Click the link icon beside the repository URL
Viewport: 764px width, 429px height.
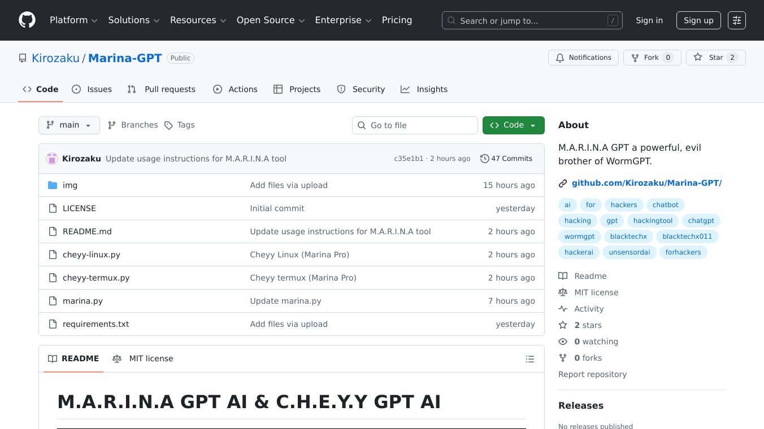[x=563, y=183]
